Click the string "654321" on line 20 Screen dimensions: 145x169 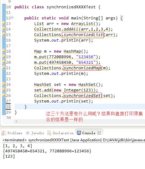click(x=86, y=62)
